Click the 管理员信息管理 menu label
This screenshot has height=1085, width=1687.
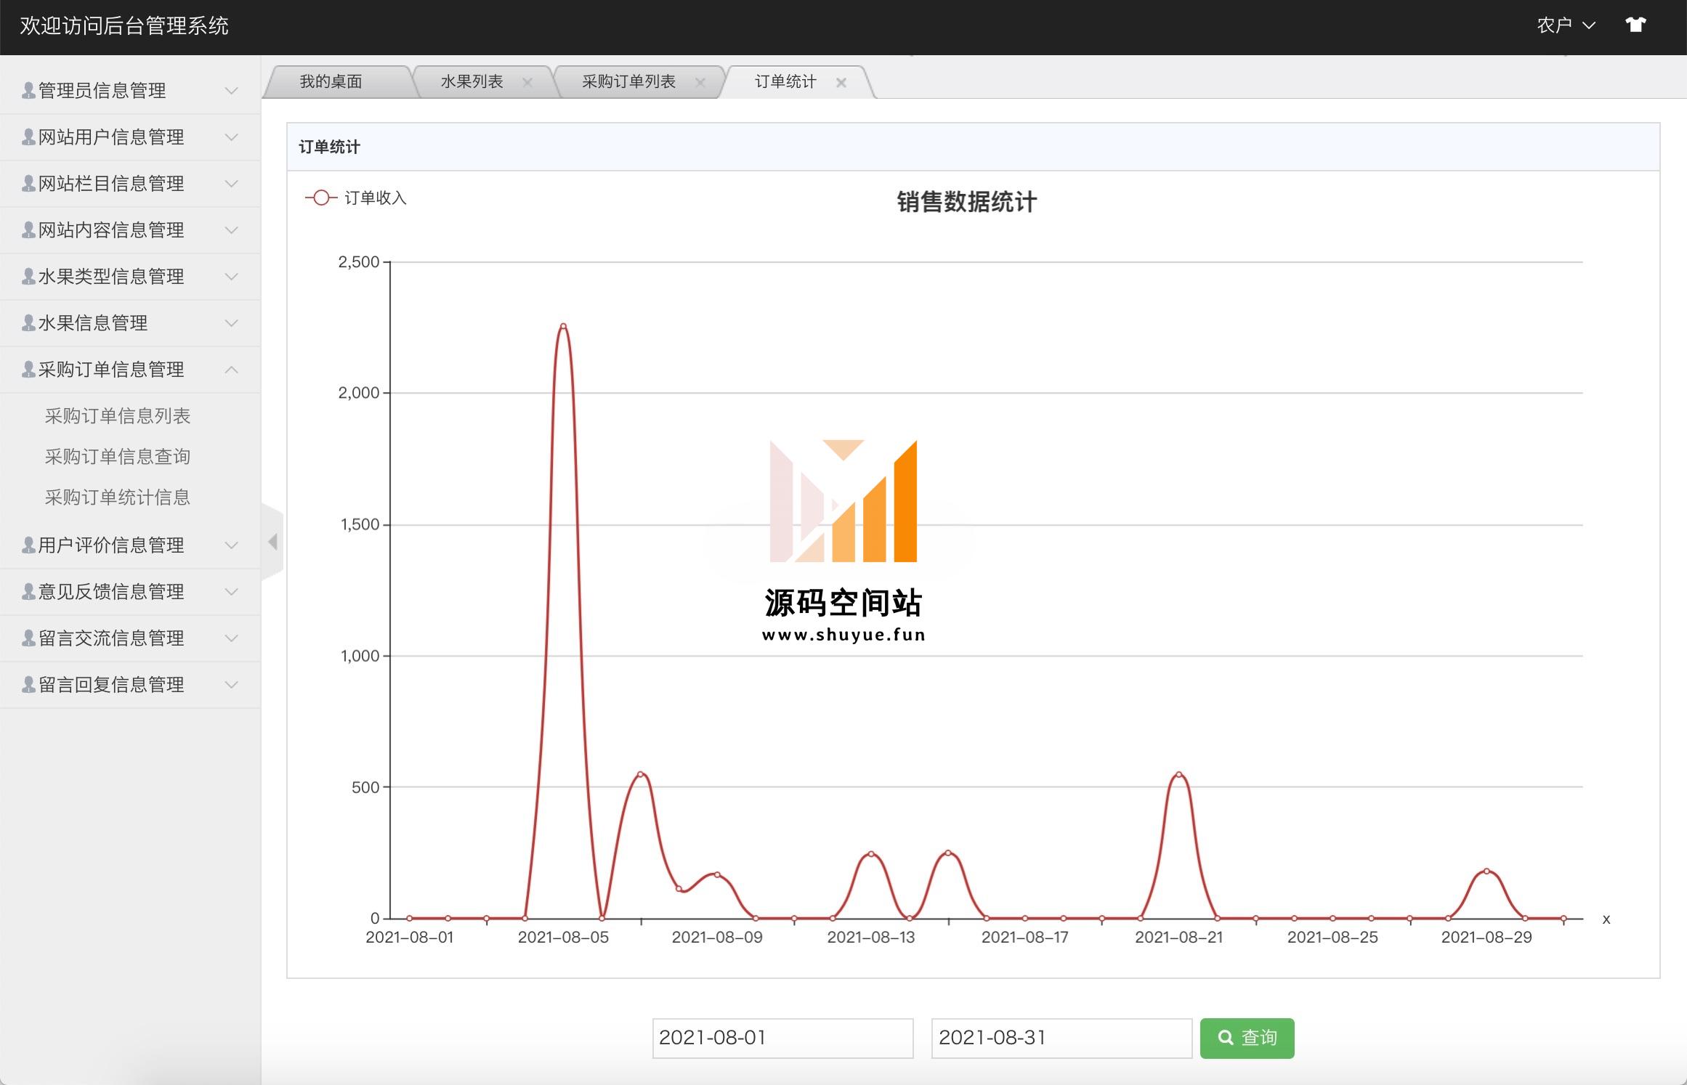coord(102,91)
